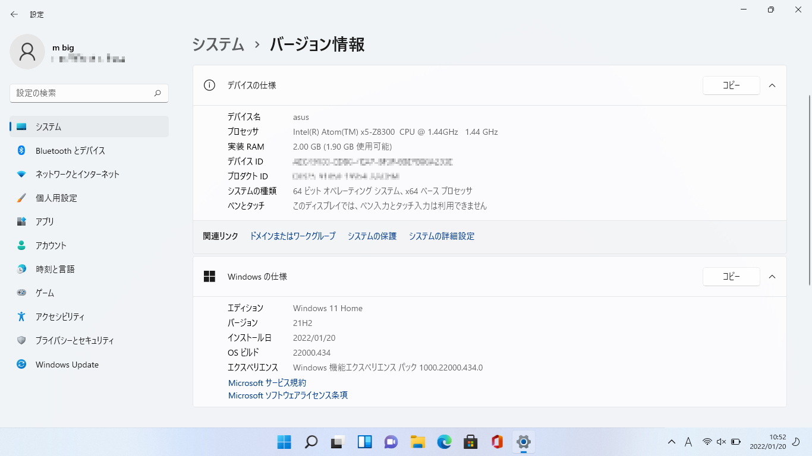Open アプリ settings
Screen dimensions: 812x456
pos(89,221)
